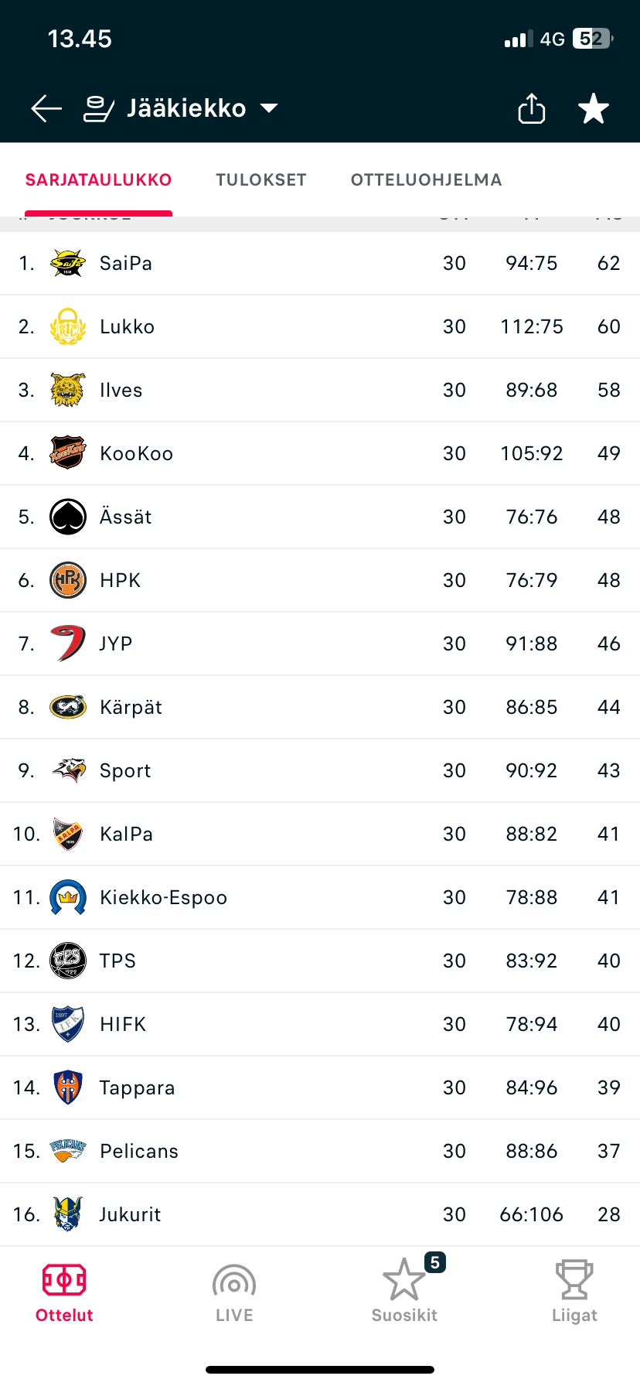This screenshot has height=1386, width=640.
Task: Select KooKoo team name
Action: coord(136,453)
